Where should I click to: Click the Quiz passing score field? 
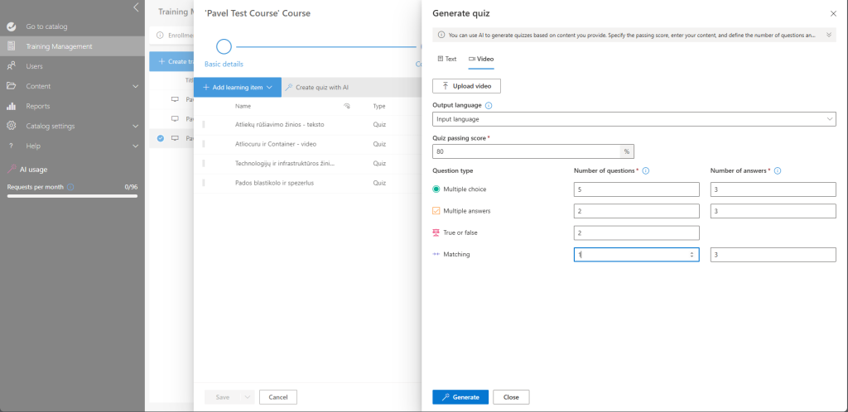[527, 151]
